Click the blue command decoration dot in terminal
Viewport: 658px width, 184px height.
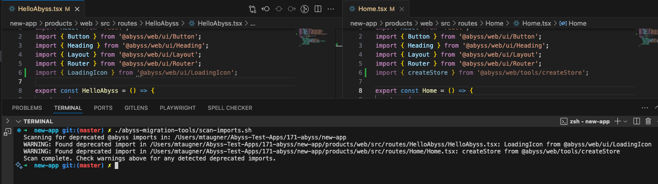click(x=19, y=130)
